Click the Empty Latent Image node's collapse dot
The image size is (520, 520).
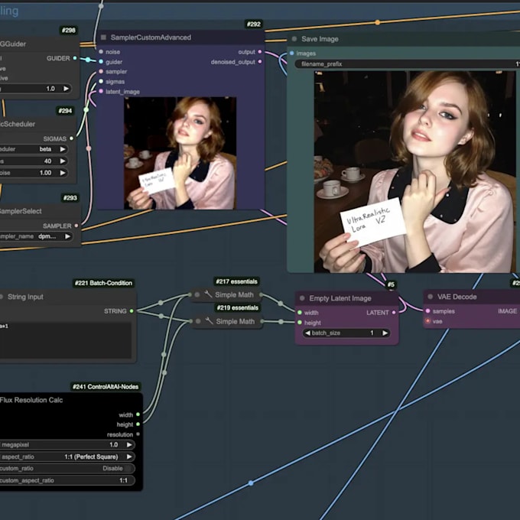coord(301,297)
